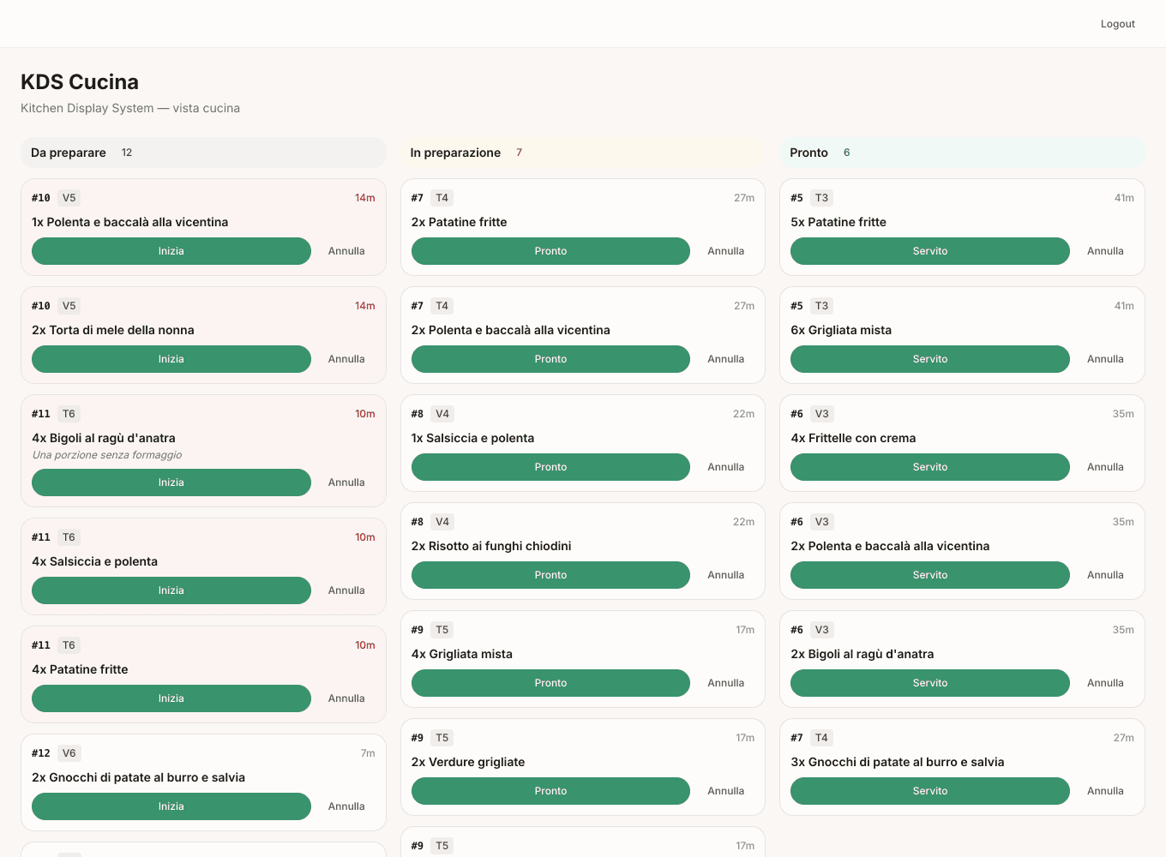The height and width of the screenshot is (857, 1166).
Task: Mark 5x Patatine fritte as Servito
Action: click(x=930, y=251)
